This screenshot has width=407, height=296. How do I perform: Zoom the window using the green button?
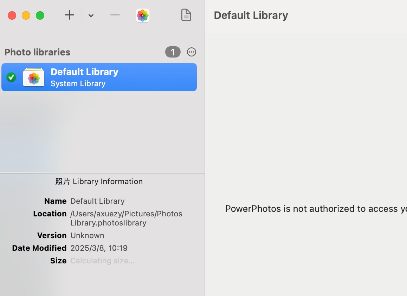tap(40, 15)
